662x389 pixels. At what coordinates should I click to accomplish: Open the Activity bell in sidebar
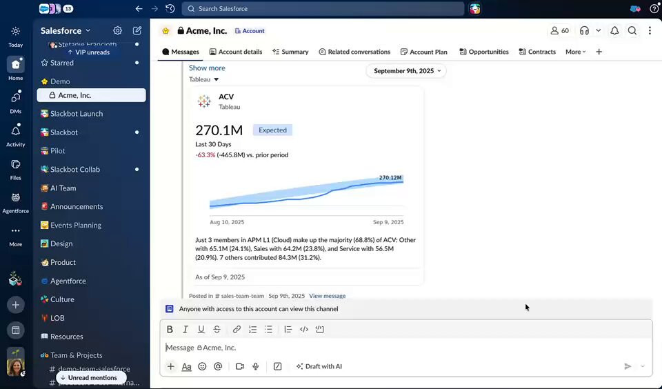click(16, 135)
